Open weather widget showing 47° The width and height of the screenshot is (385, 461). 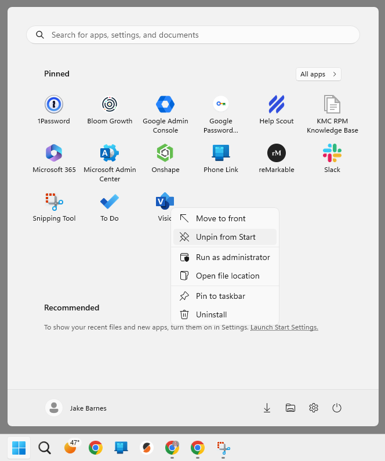[71, 447]
